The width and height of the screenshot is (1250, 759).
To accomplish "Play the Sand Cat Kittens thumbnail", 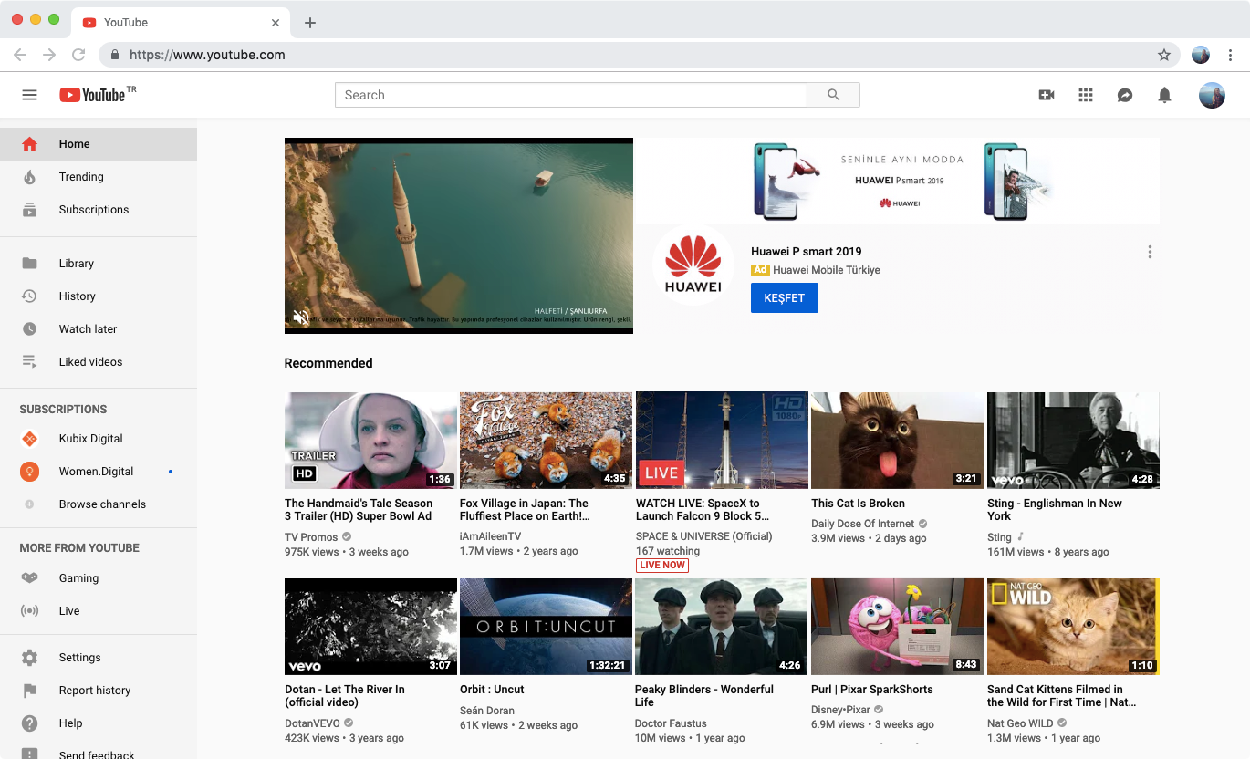I will click(1073, 627).
